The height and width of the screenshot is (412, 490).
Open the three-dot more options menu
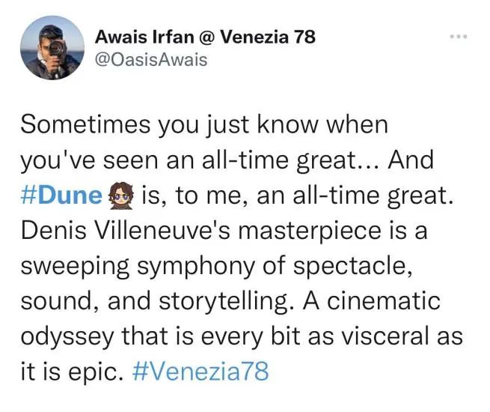[x=459, y=37]
